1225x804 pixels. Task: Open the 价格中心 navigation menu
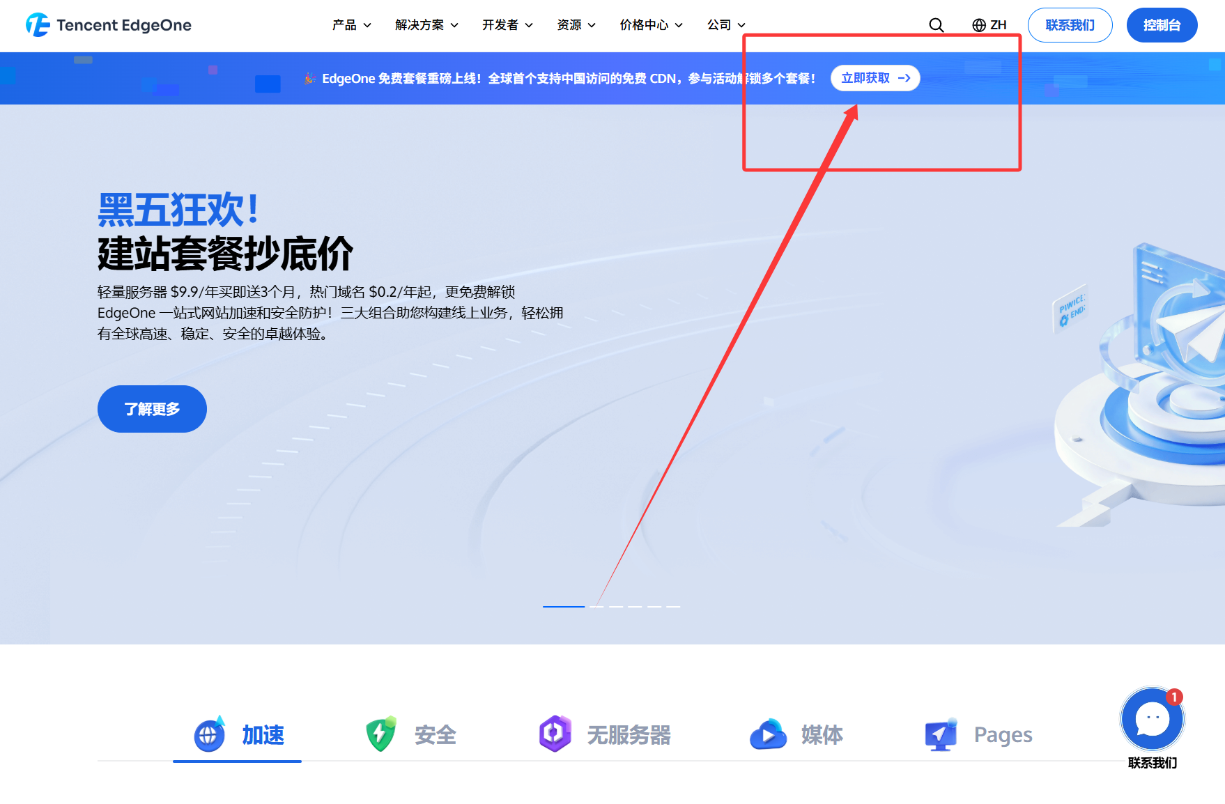[651, 25]
